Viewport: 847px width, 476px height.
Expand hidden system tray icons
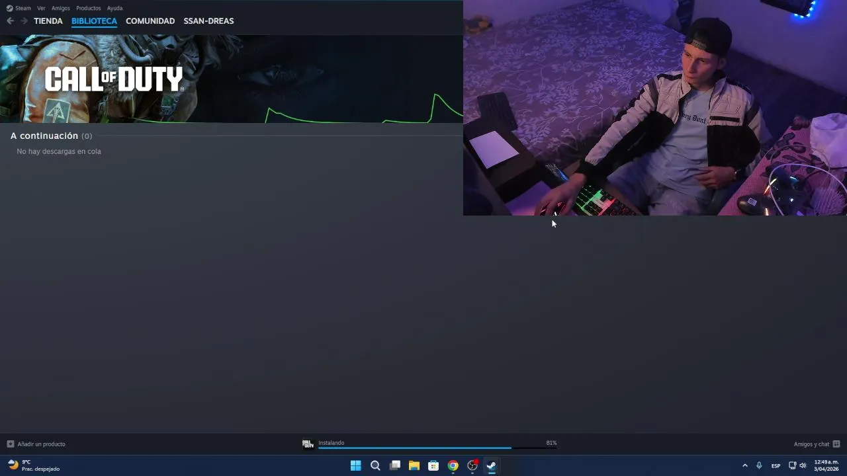[x=745, y=465]
